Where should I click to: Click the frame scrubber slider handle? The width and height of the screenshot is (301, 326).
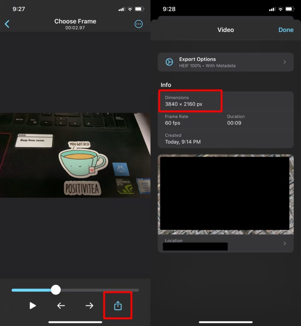(56, 290)
